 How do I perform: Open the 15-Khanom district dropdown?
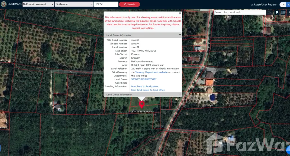pyautogui.click(x=74, y=4)
